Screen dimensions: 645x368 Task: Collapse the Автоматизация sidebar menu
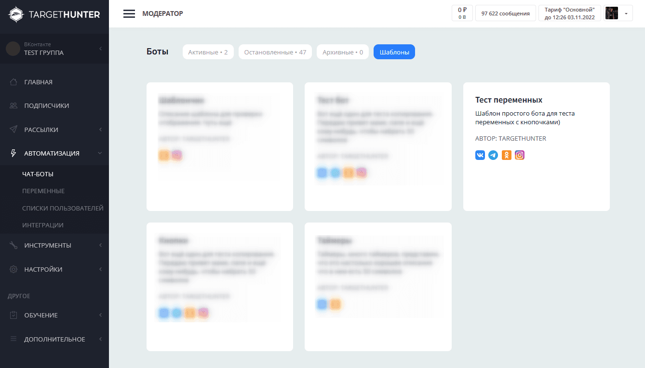(x=52, y=154)
